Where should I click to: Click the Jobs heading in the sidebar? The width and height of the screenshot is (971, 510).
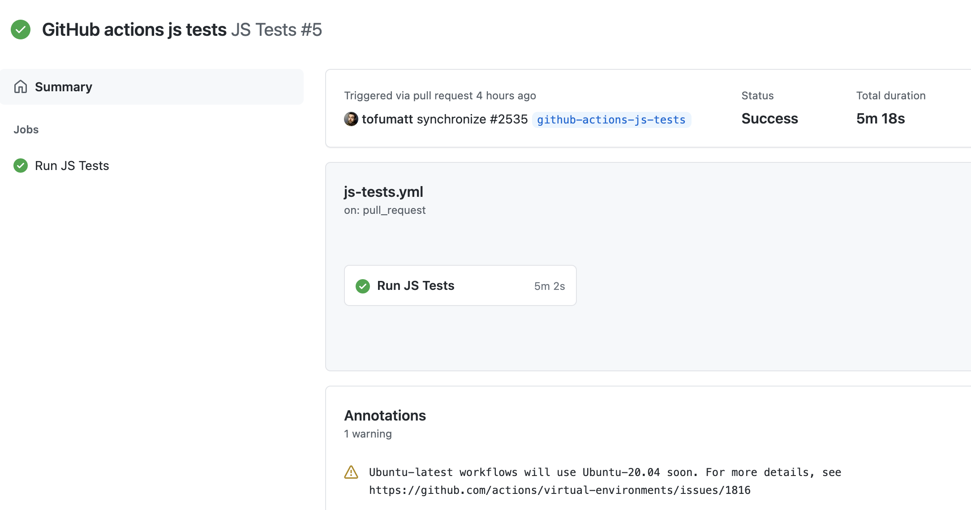(x=26, y=130)
